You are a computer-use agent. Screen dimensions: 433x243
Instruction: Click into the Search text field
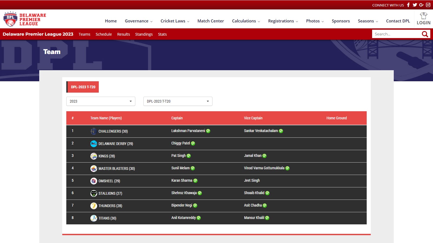pos(396,34)
